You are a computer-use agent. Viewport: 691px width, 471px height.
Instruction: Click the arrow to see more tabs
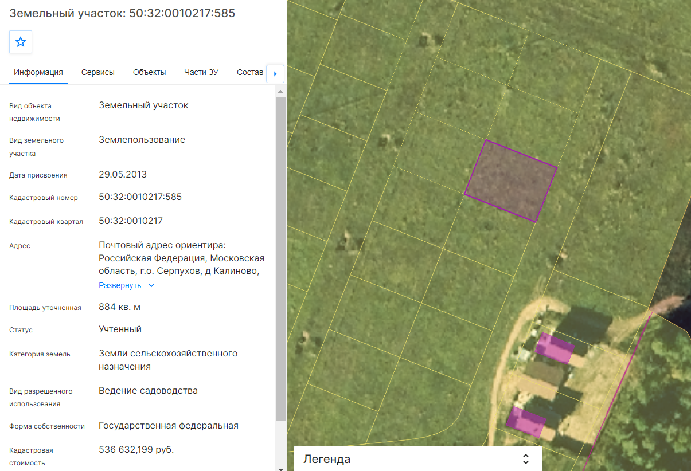[275, 73]
